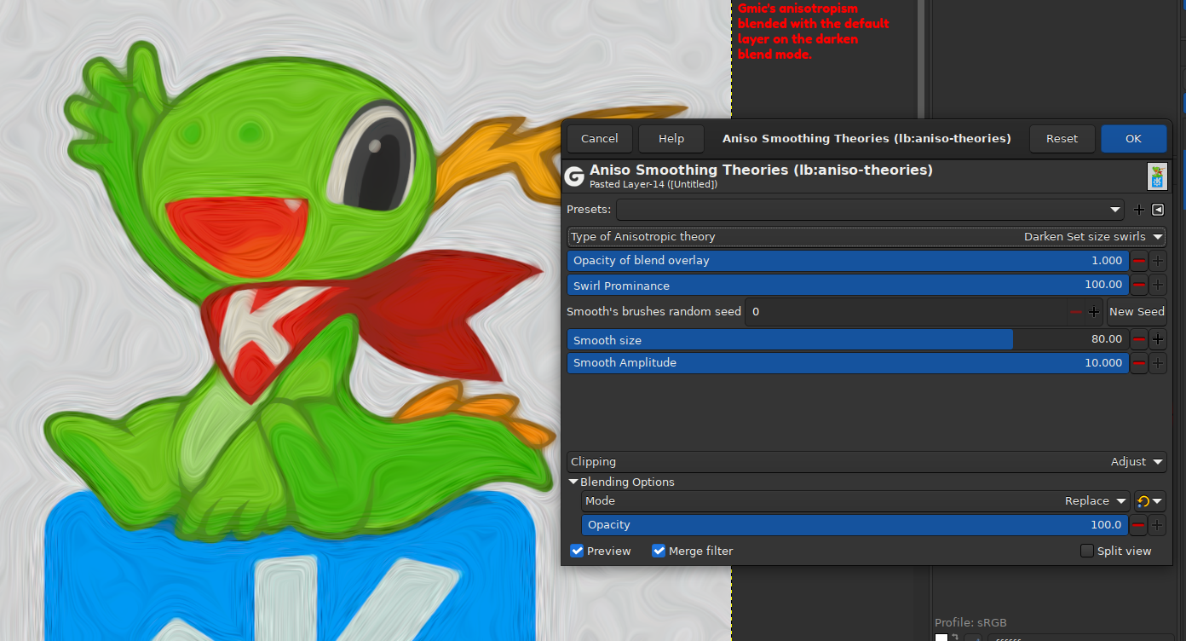Click the Opacity of blend overlay slider
This screenshot has width=1186, height=641.
[849, 261]
